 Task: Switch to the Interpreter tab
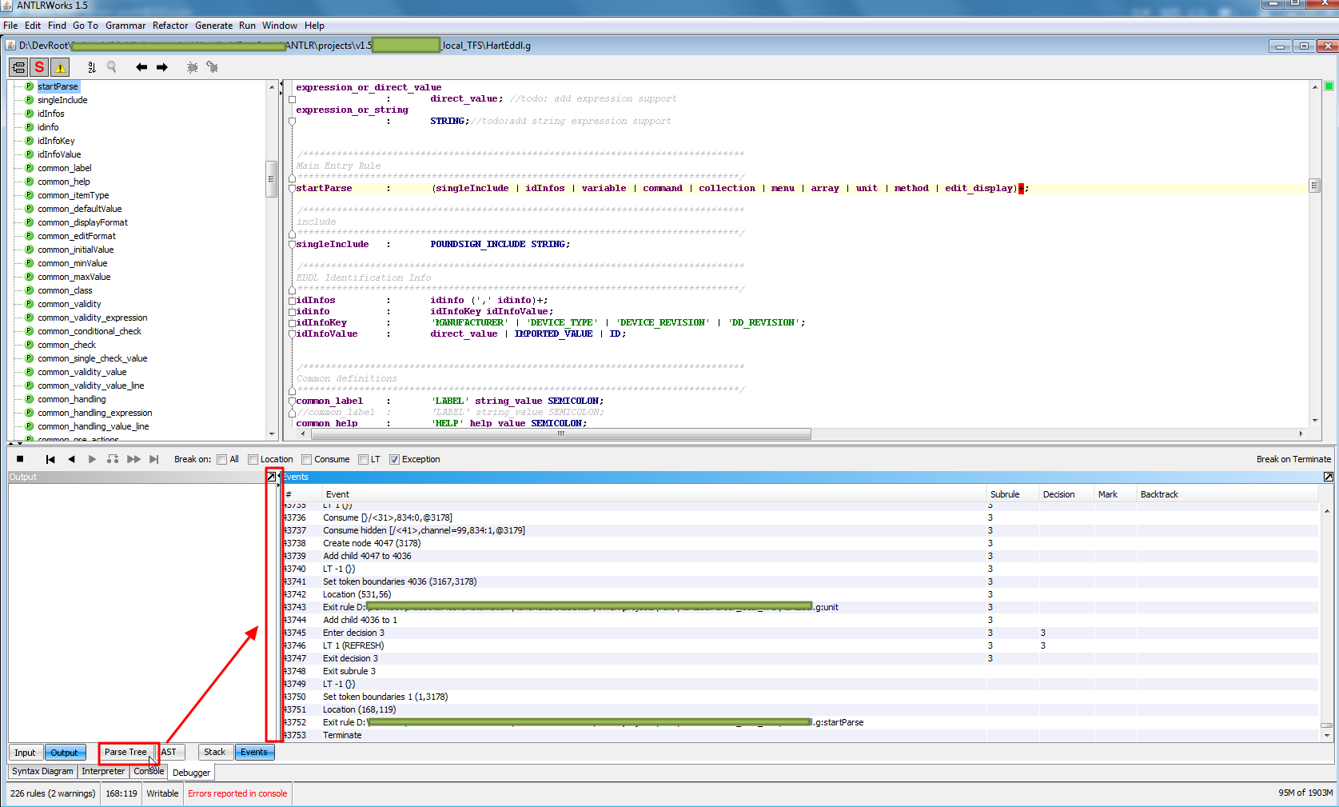coord(103,771)
